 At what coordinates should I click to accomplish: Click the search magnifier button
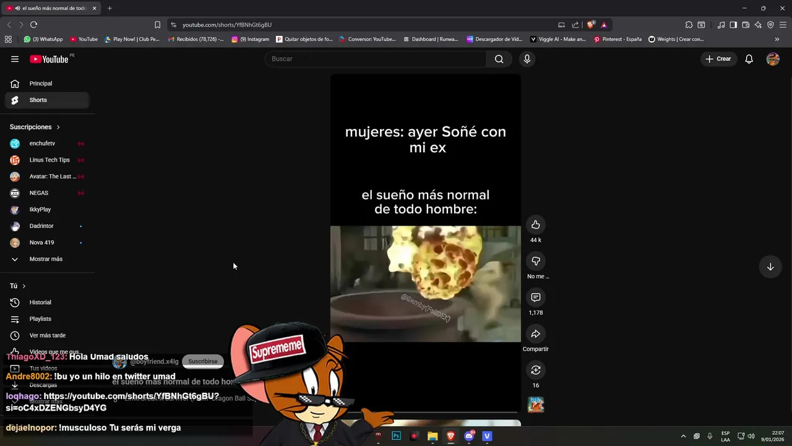(499, 59)
